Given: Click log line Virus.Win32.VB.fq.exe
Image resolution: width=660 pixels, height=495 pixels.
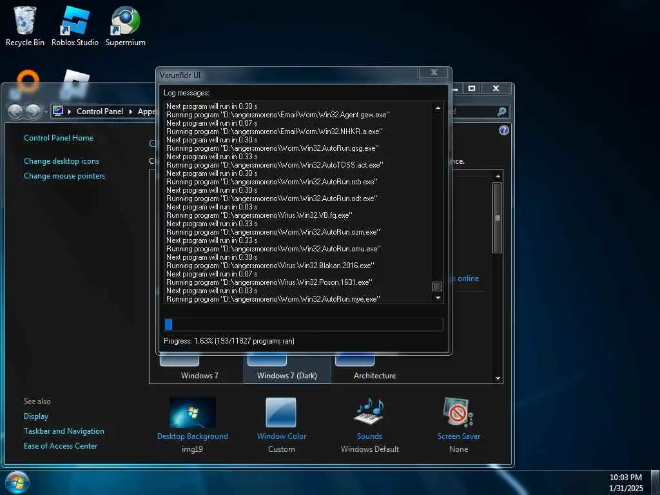Looking at the screenshot, I should tap(259, 215).
